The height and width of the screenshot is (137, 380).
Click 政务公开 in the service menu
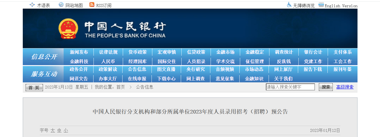(79, 69)
